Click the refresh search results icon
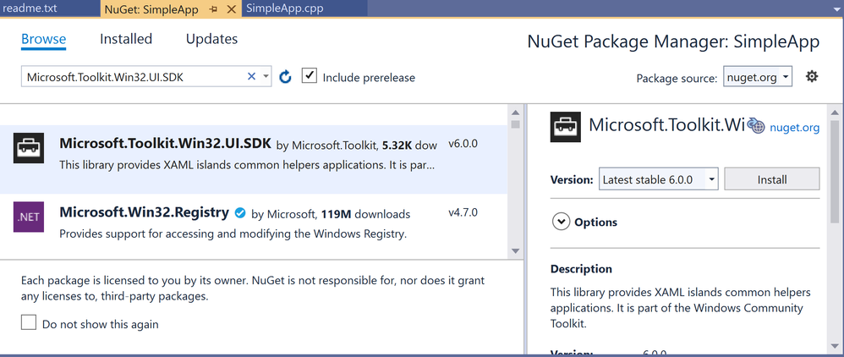 285,77
